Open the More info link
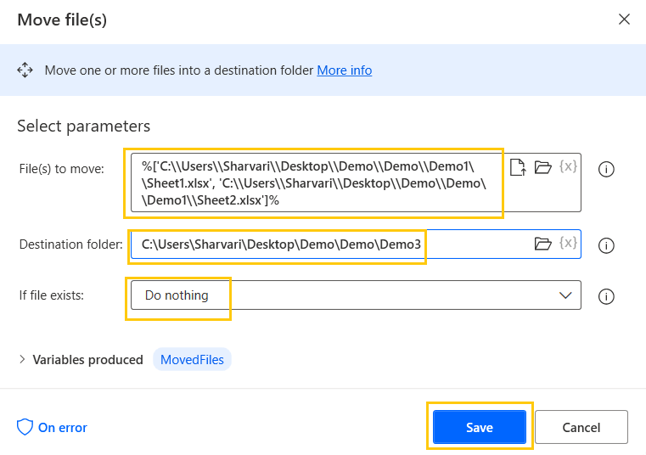This screenshot has width=646, height=455. (345, 70)
